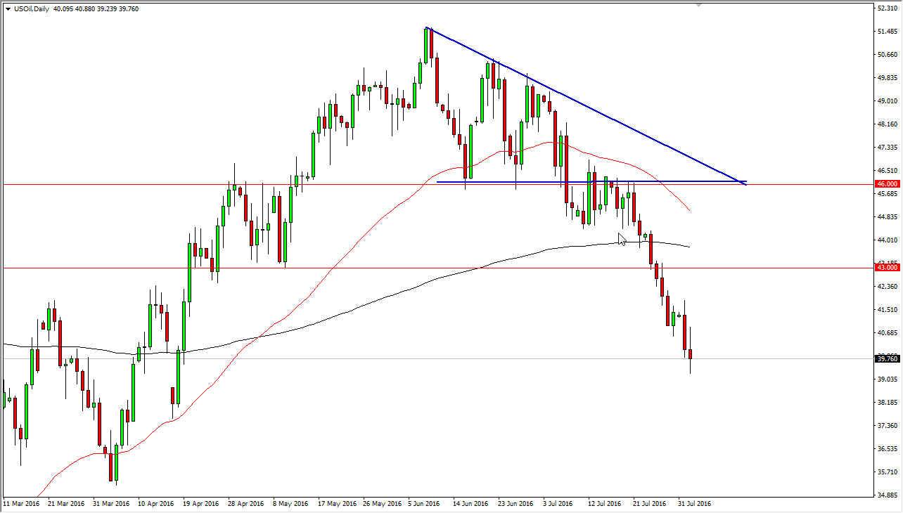This screenshot has height=513, width=903.
Task: Click the 31 Jul 2016 date label
Action: [x=693, y=504]
